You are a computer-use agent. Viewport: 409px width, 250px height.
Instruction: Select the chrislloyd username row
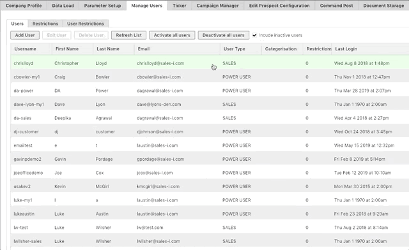pyautogui.click(x=210, y=63)
